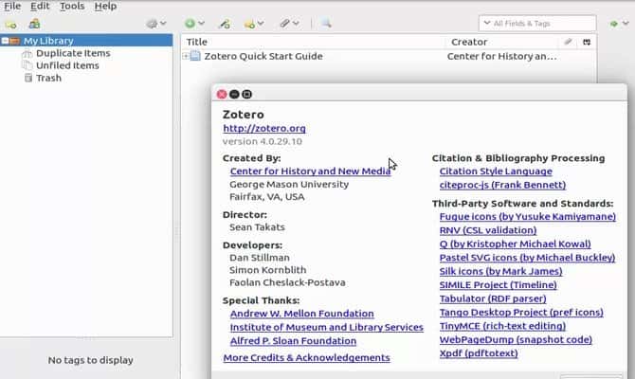Open dropdown arrow beside the gear icon
This screenshot has width=635, height=379.
tap(163, 24)
